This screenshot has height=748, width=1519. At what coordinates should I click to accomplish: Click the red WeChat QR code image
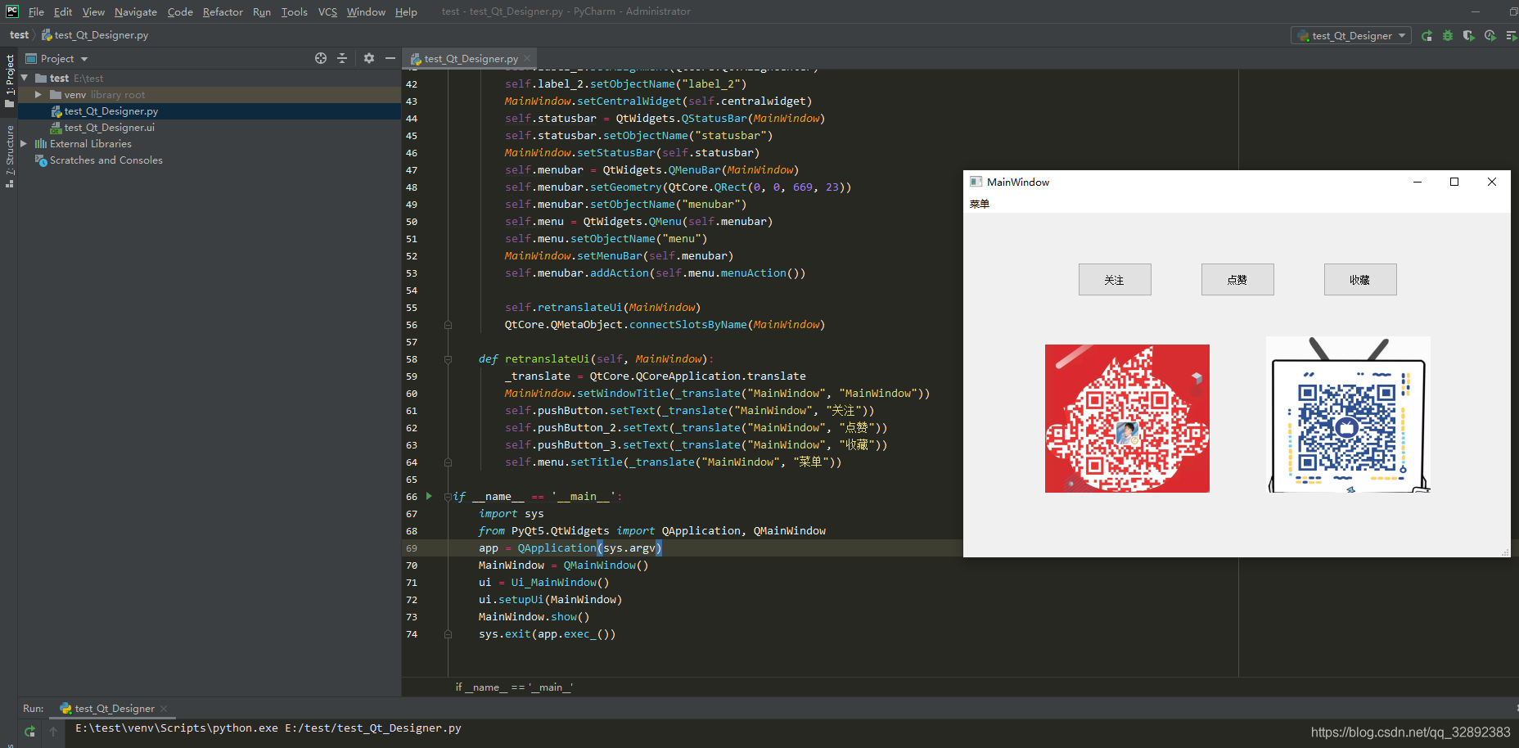[1127, 418]
